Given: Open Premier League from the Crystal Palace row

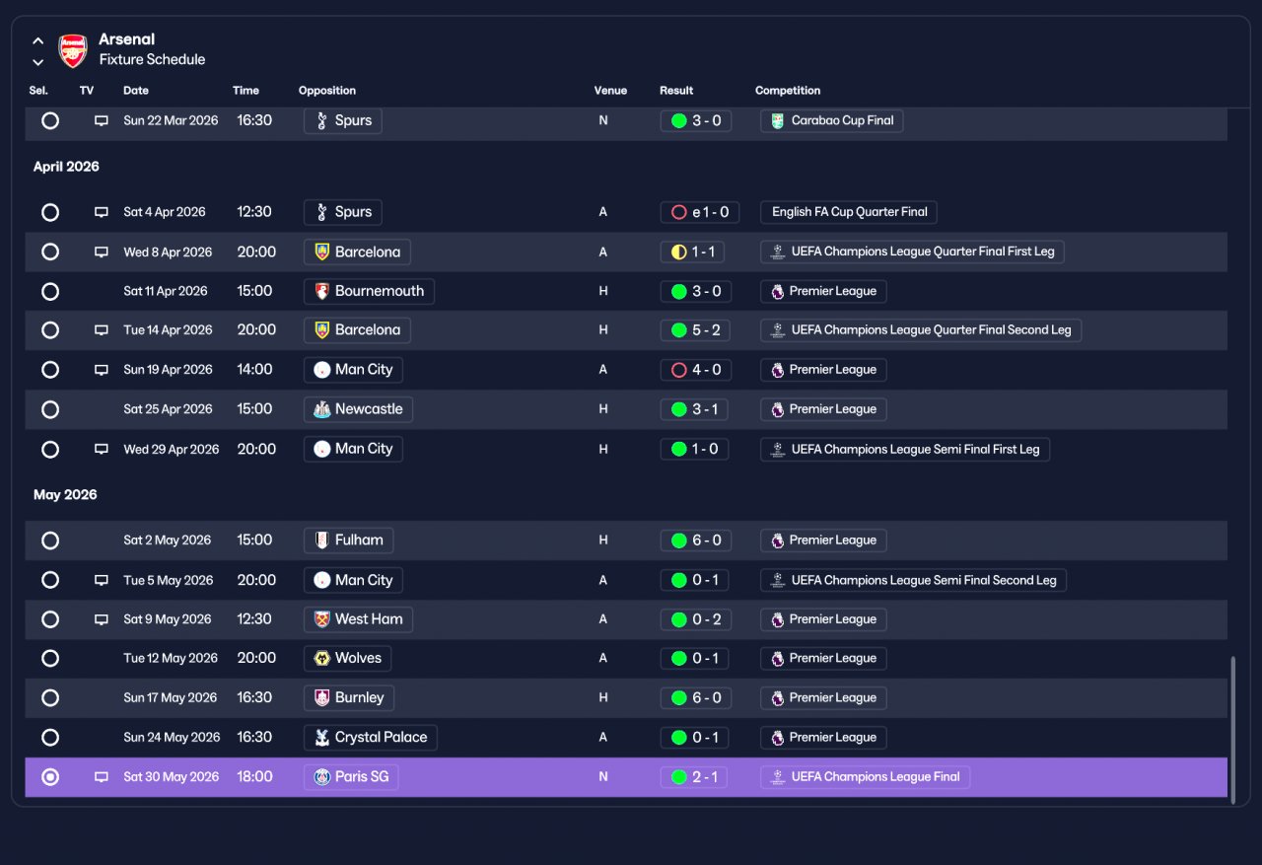Looking at the screenshot, I should [823, 737].
